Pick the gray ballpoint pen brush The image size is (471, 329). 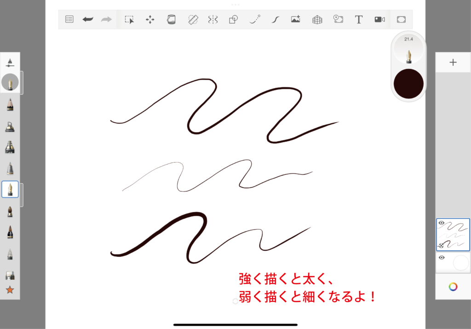[10, 168]
